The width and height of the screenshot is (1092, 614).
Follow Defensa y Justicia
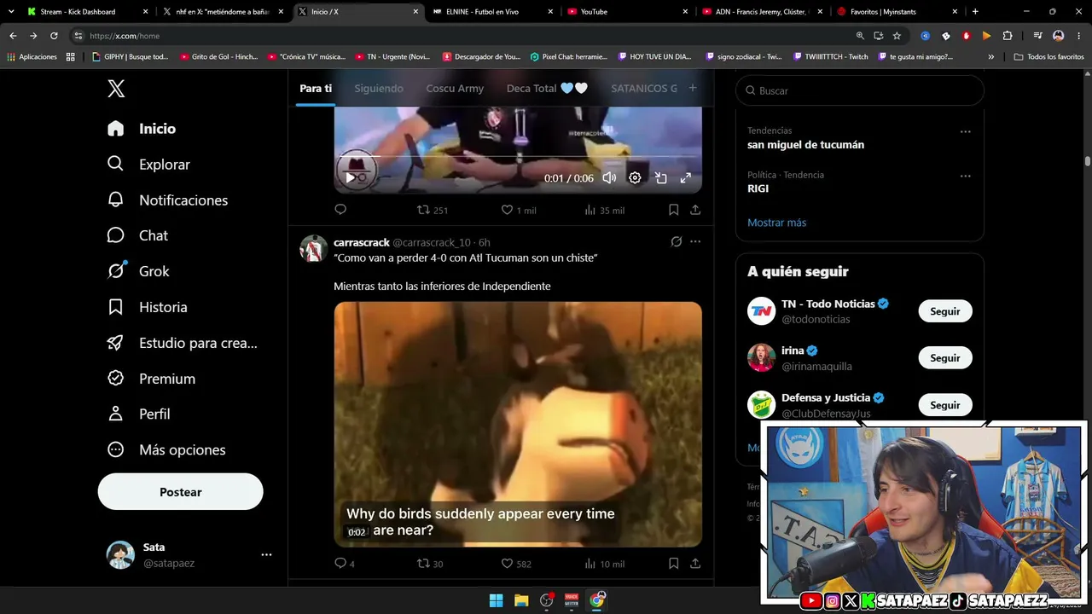point(945,405)
